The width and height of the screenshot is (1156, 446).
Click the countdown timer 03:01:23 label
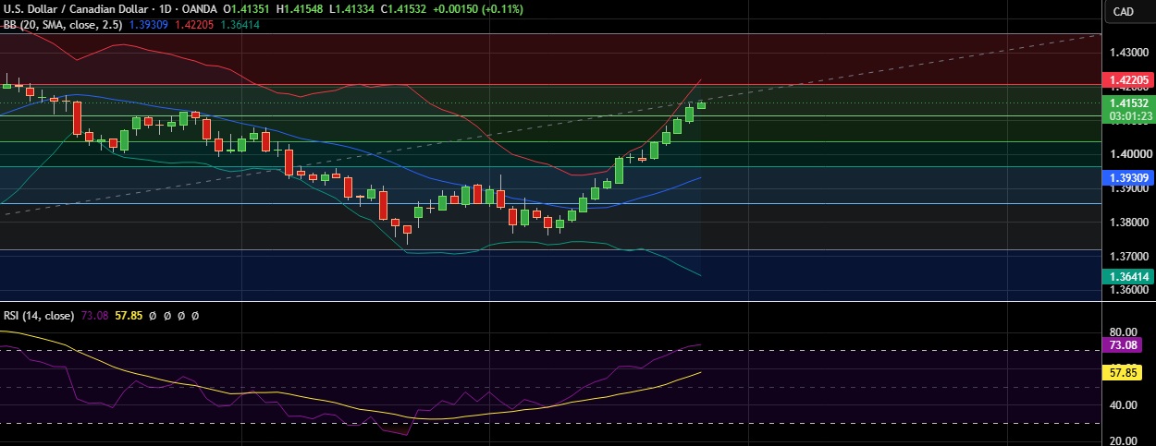(1129, 115)
